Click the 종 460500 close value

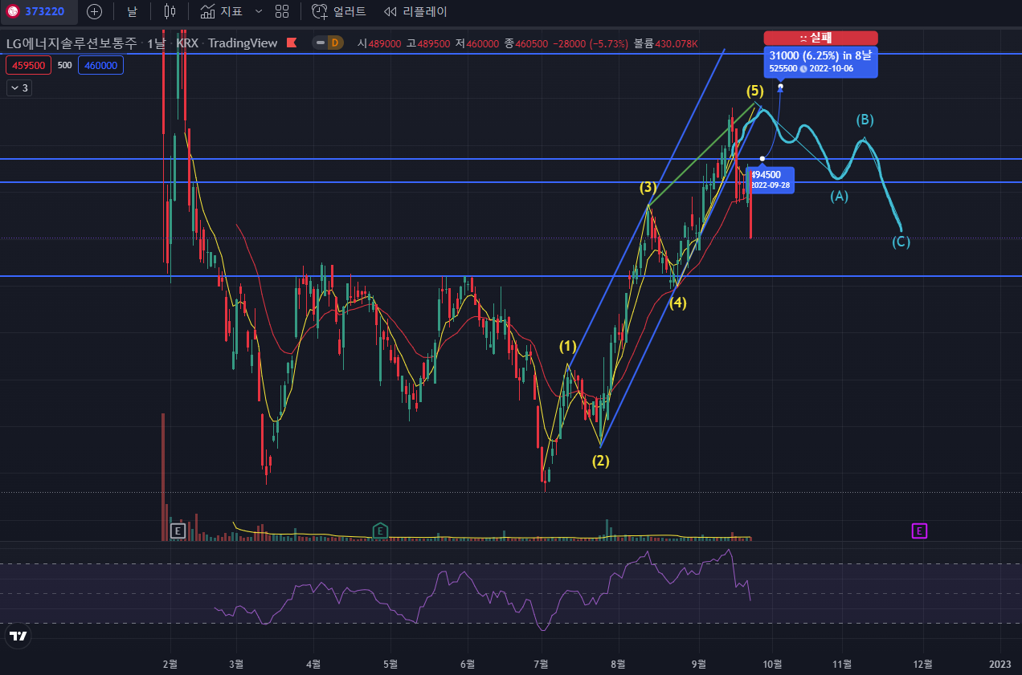coord(525,43)
